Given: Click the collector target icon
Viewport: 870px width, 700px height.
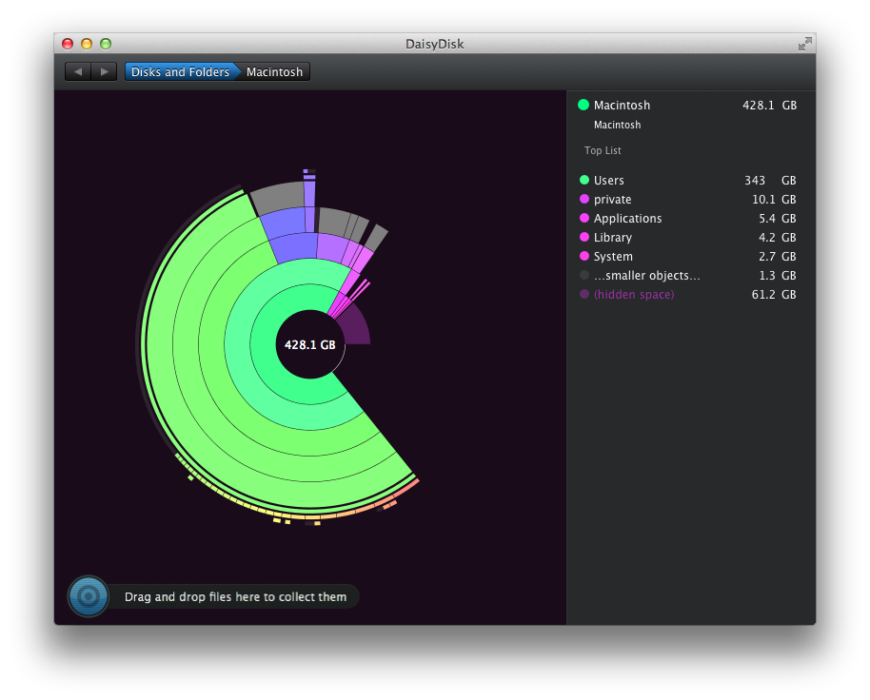Looking at the screenshot, I should [89, 596].
